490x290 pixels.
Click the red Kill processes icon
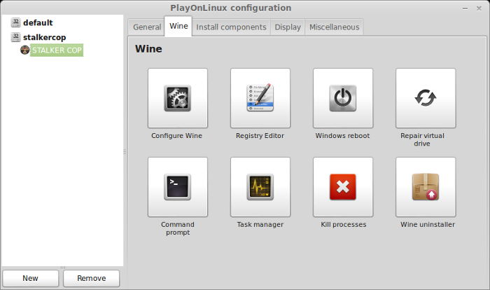(x=343, y=187)
